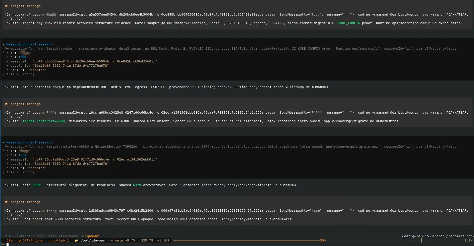Click the GPT-6 Luna model icon
Viewport: 474px width, 246px height.
[x=20, y=240]
